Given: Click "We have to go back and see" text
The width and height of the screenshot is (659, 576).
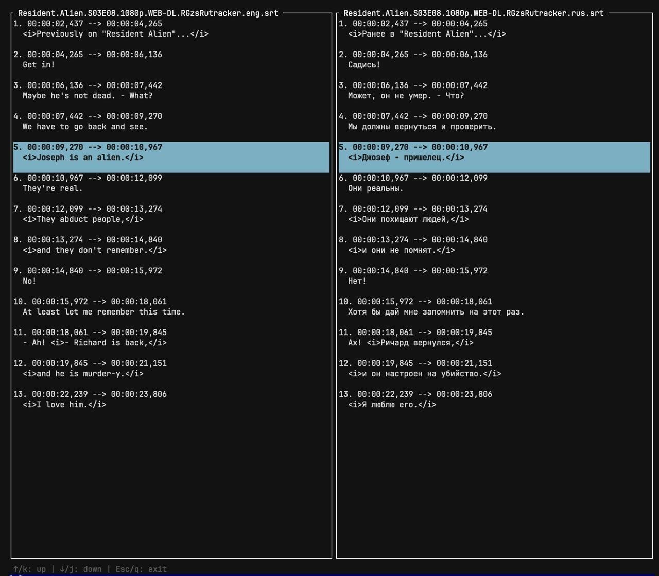Looking at the screenshot, I should pyautogui.click(x=85, y=127).
